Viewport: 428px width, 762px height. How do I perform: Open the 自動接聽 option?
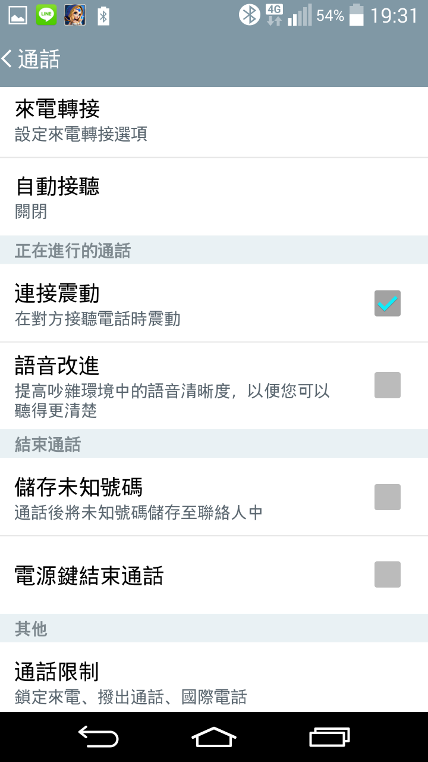click(x=214, y=197)
